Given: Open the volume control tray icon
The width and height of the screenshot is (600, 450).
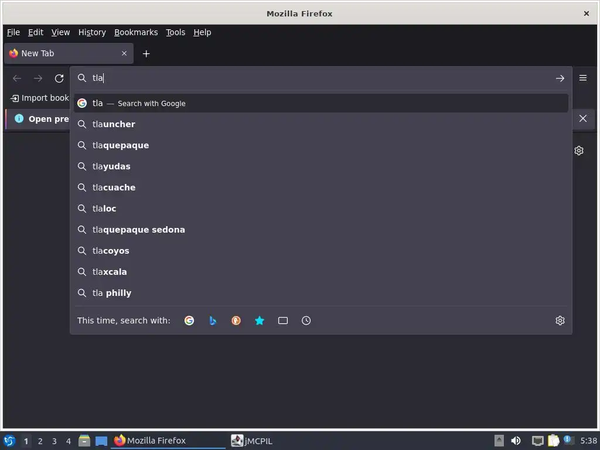Looking at the screenshot, I should click(x=516, y=441).
